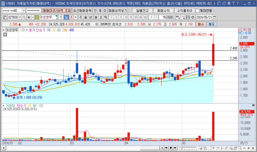The width and height of the screenshot is (257, 152).
Task: Toggle the 계좌연동 checkbox
Action: 198,11
